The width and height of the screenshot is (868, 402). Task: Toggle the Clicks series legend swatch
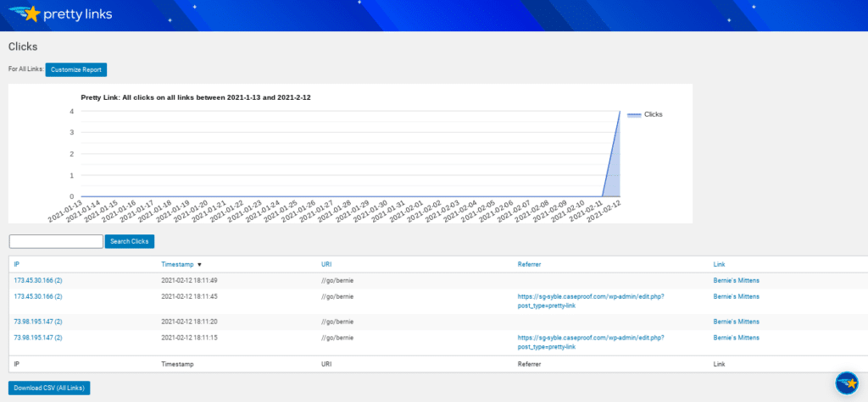633,114
